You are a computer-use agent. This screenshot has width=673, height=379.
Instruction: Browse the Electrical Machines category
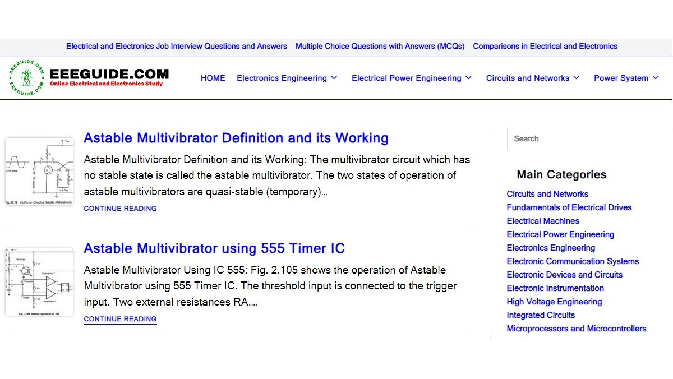(x=542, y=221)
